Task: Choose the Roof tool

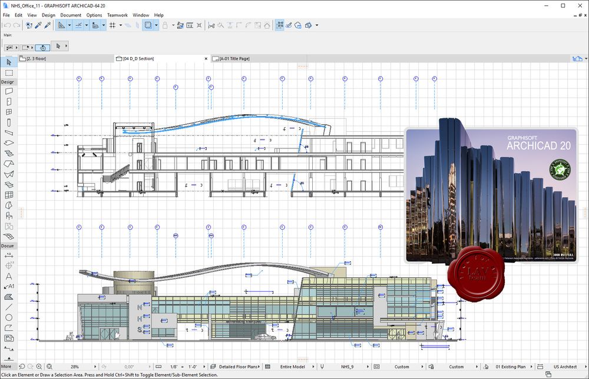Action: point(9,164)
